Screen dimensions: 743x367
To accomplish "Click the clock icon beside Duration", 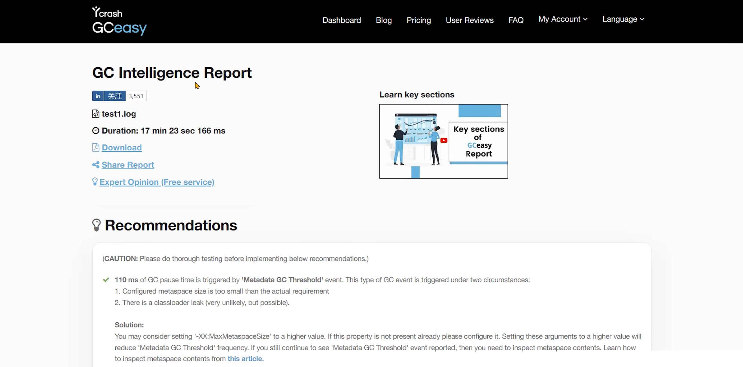I will [x=96, y=131].
